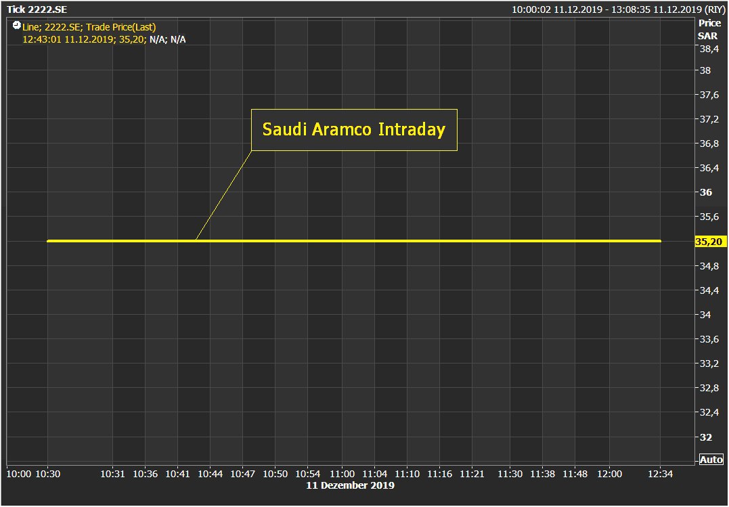Click the 11:48 time axis label

[575, 474]
